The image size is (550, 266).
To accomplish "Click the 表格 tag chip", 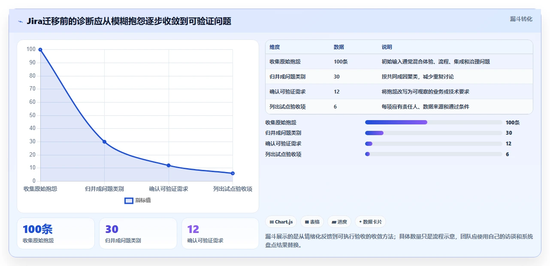I will [312, 222].
